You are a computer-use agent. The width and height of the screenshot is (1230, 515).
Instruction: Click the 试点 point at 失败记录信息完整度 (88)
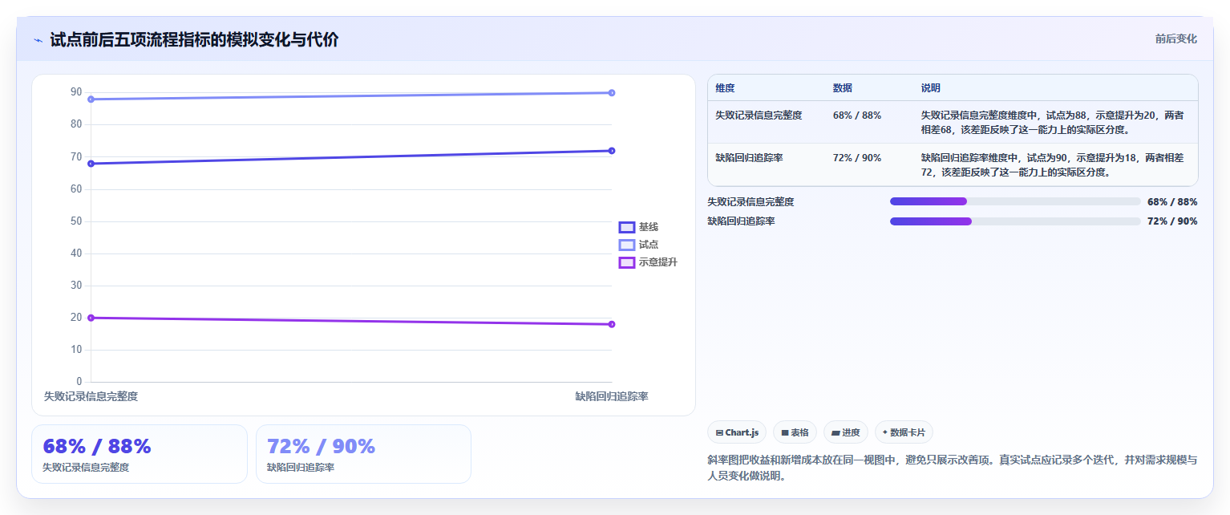pyautogui.click(x=91, y=99)
